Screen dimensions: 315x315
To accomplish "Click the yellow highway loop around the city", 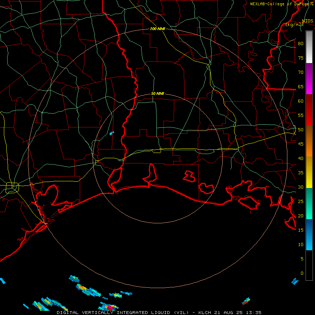I will point(12,188).
